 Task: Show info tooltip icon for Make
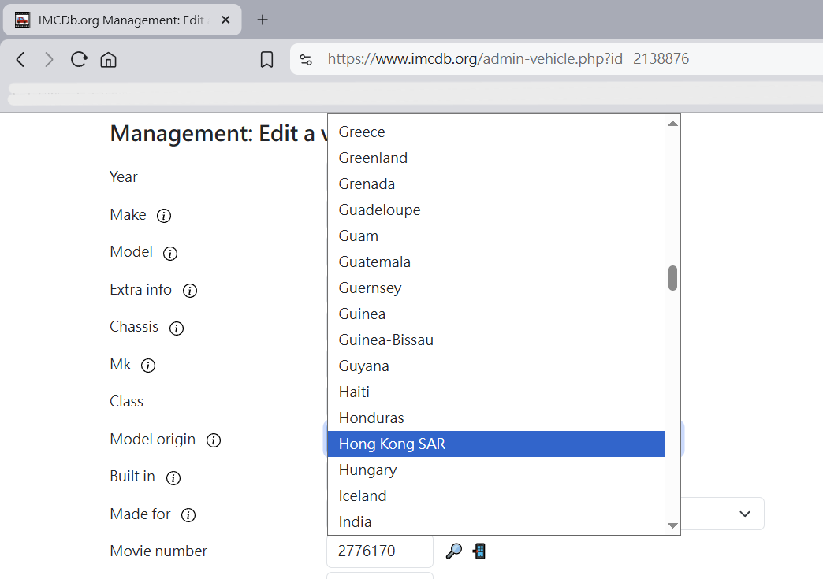[x=164, y=216]
